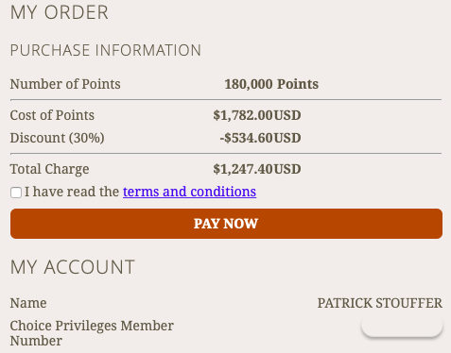Image resolution: width=451 pixels, height=353 pixels.
Task: Select the Discount (30%) label
Action: tap(57, 138)
